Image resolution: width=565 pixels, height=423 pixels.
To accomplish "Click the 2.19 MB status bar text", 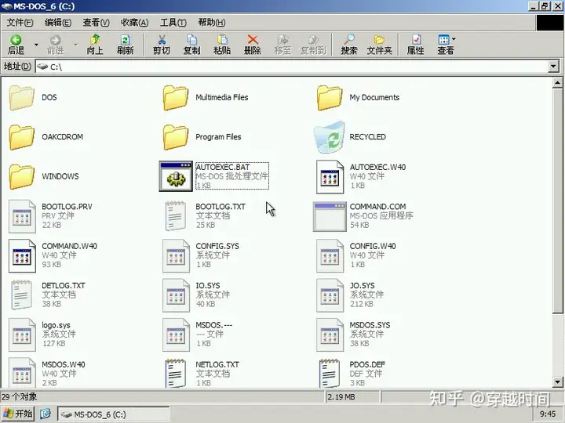I will click(341, 397).
